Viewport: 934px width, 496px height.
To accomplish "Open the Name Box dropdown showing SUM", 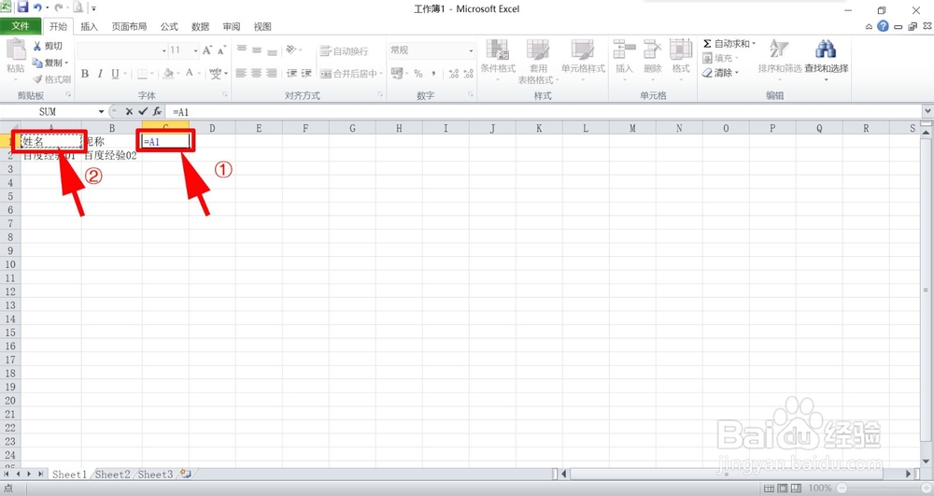I will 101,112.
